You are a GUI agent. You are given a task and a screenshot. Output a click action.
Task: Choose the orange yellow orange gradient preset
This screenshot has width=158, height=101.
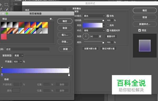(x=45, y=25)
